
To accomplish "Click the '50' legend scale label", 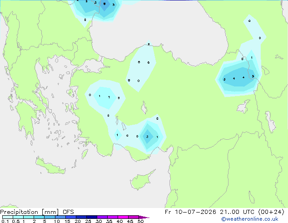I will pyautogui.click(x=140, y=221).
